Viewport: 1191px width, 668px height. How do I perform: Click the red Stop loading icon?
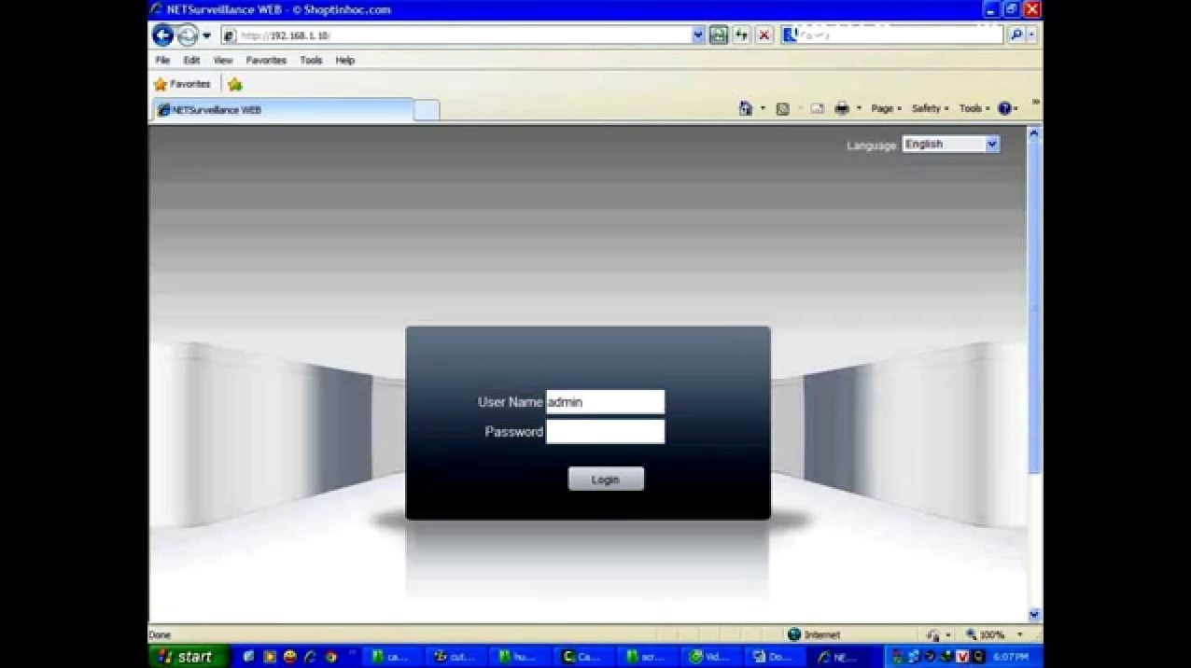click(764, 35)
